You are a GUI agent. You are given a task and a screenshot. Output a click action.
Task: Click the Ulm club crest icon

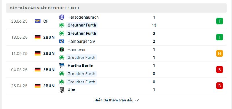(x=62, y=90)
